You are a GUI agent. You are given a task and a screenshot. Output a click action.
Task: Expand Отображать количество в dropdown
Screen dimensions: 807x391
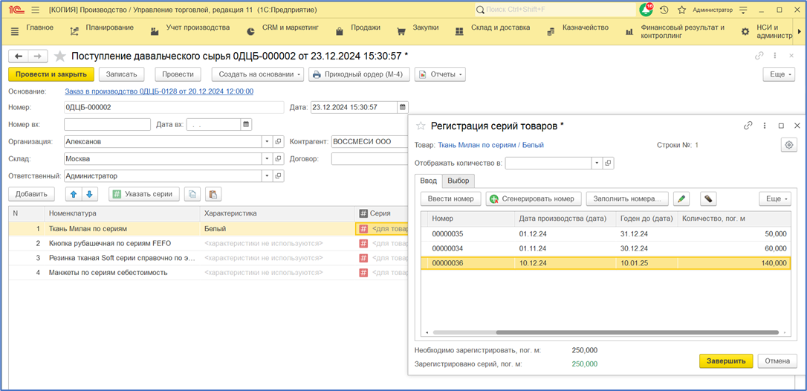pos(595,163)
